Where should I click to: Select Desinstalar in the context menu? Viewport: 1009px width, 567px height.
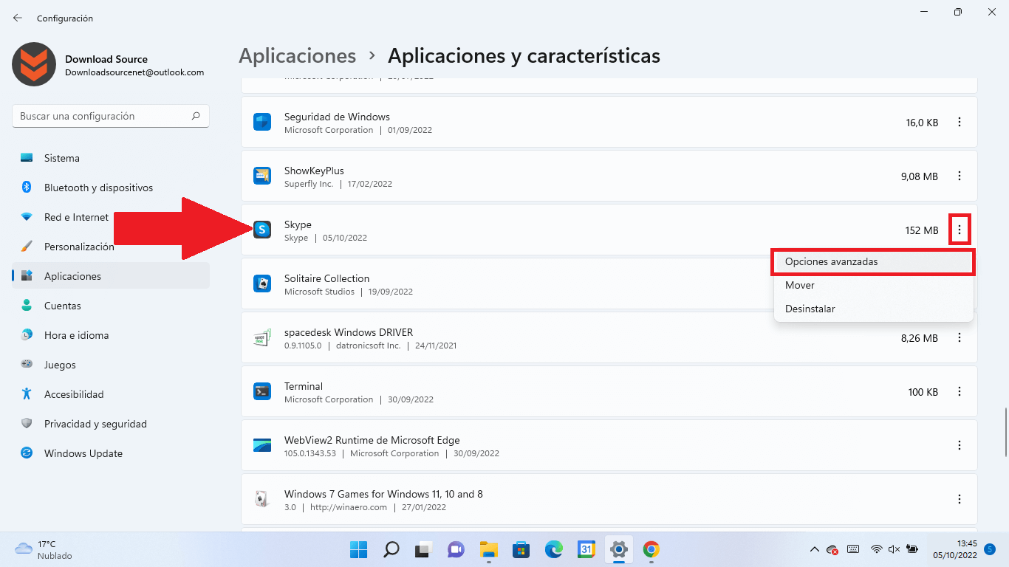873,309
